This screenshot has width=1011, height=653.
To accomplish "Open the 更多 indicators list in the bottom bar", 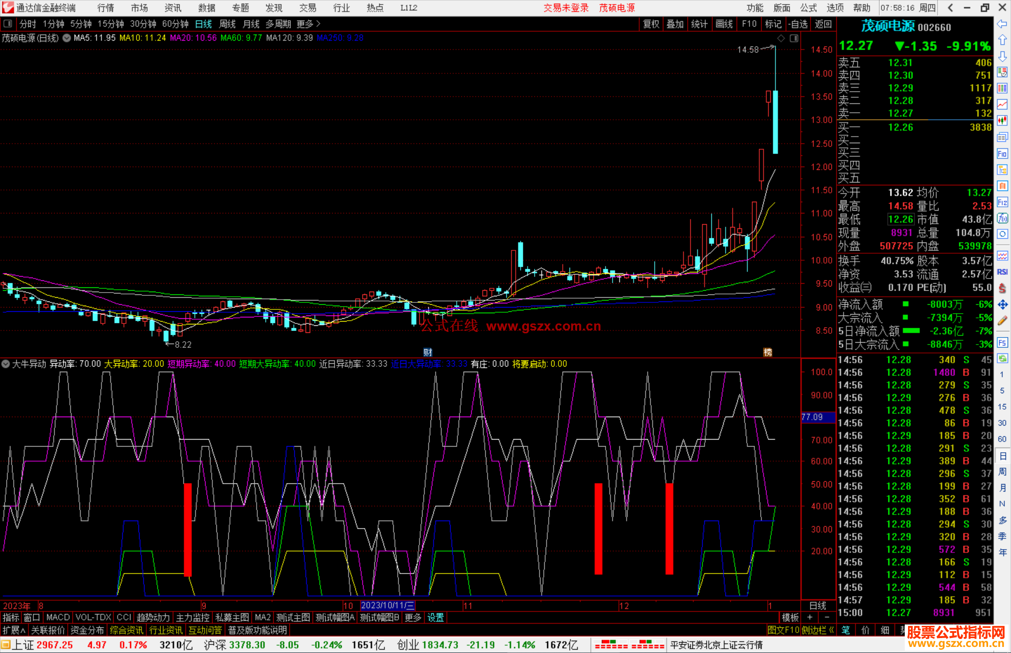I will 413,617.
